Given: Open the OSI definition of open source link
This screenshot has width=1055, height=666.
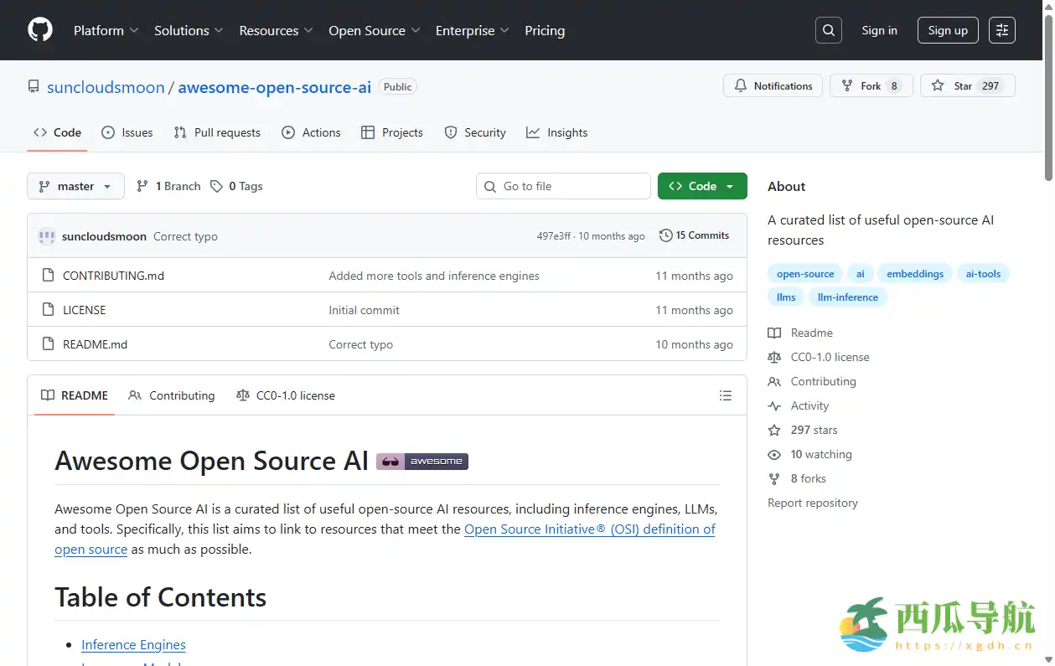Looking at the screenshot, I should click(x=589, y=529).
